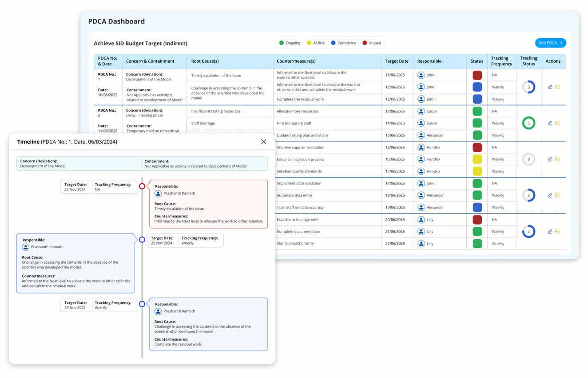The width and height of the screenshot is (588, 378).
Task: Click the Root Cause(s) column header
Action: click(230, 61)
